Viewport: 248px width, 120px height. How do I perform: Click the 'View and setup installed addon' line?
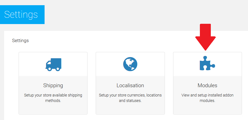[207, 95]
